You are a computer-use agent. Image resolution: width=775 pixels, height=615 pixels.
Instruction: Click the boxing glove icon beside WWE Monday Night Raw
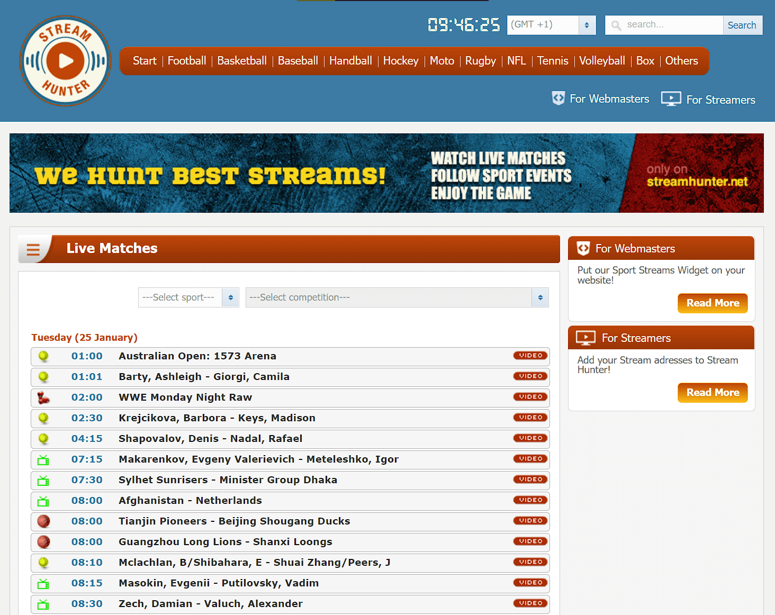43,397
